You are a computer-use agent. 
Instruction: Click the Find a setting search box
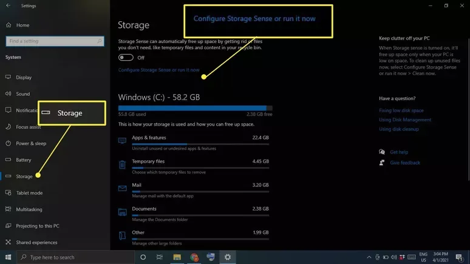(55, 41)
